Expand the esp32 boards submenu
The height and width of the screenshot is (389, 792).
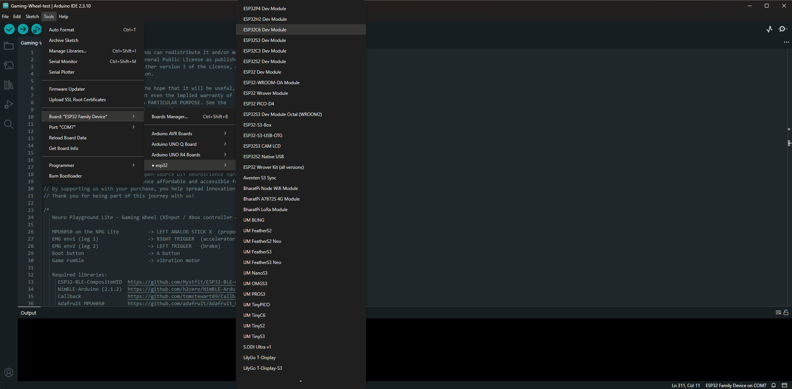point(190,165)
